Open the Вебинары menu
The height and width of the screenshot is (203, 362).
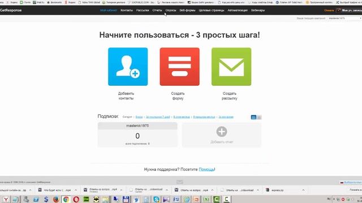(258, 10)
